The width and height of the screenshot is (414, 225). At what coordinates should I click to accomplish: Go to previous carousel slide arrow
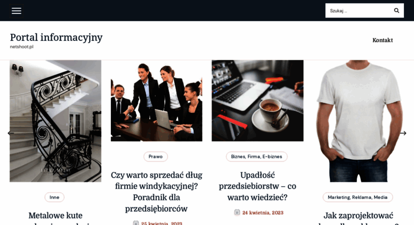(x=11, y=133)
